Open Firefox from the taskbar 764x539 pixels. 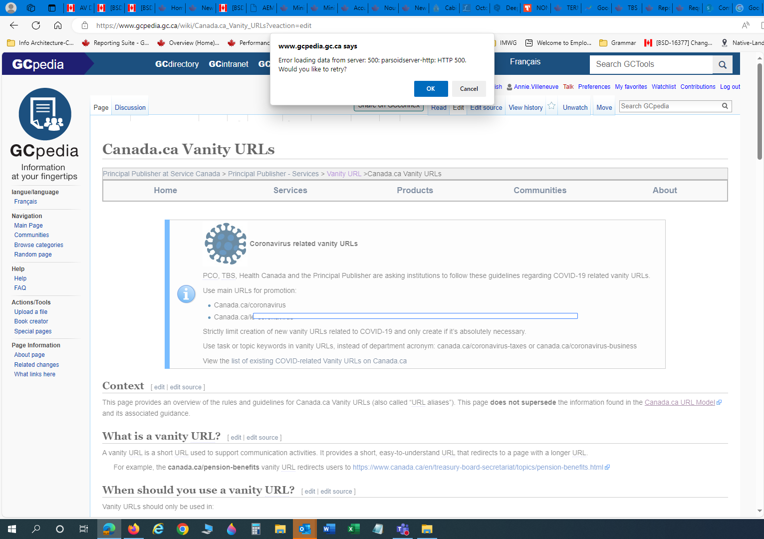point(133,529)
